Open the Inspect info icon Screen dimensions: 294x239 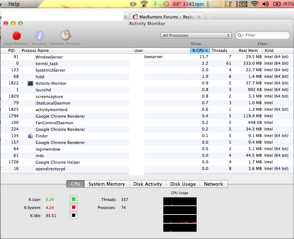[x=40, y=35]
